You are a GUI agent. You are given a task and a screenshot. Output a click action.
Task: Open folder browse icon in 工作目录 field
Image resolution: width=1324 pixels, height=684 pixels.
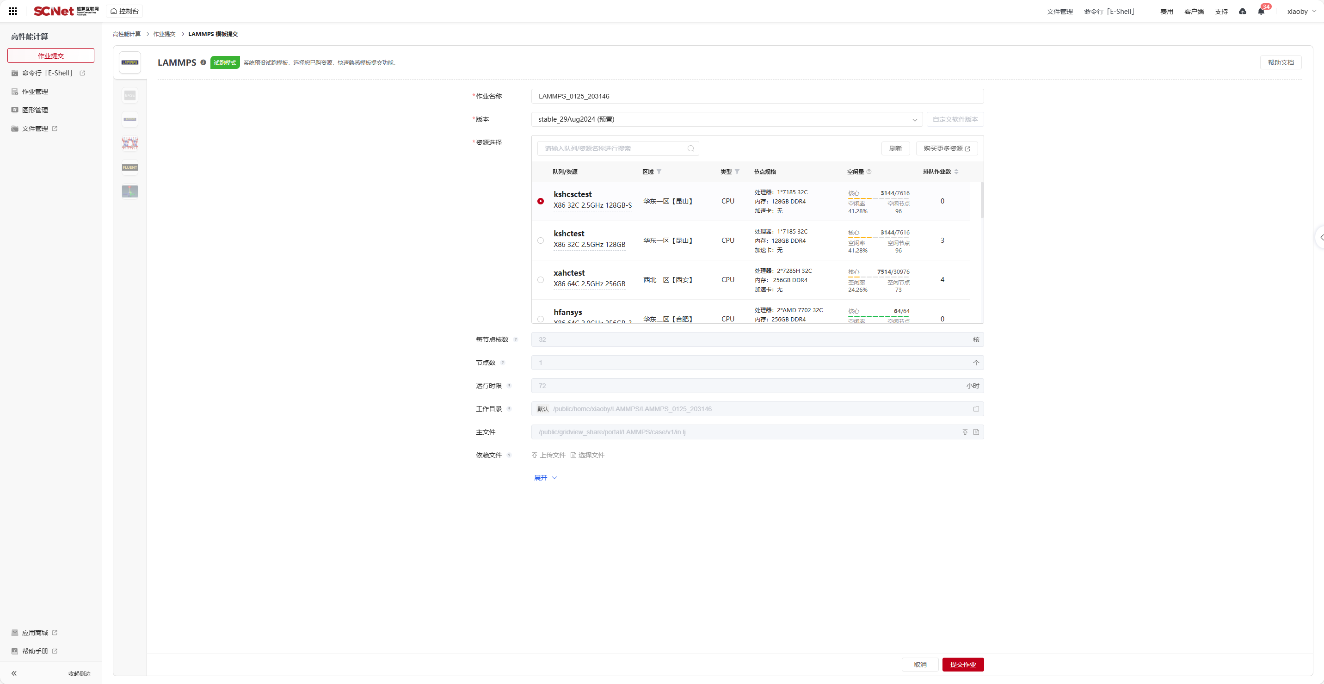point(976,409)
